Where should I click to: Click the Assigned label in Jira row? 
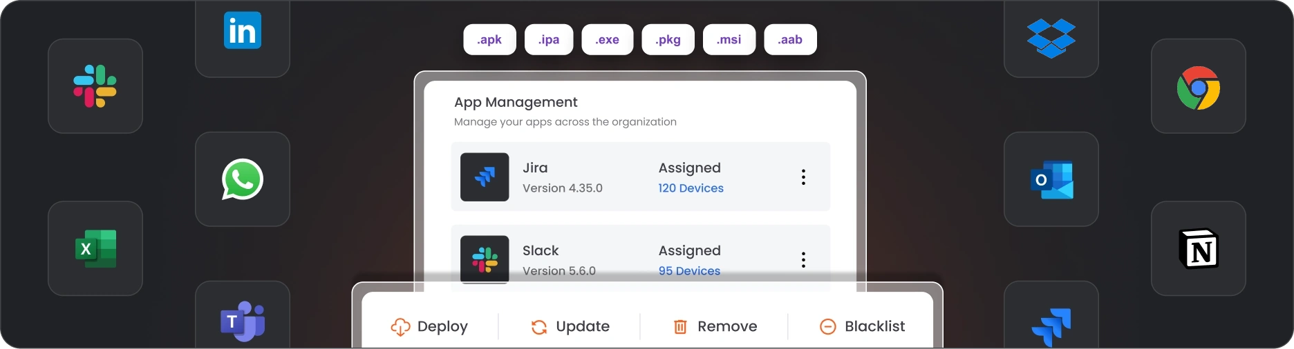690,168
